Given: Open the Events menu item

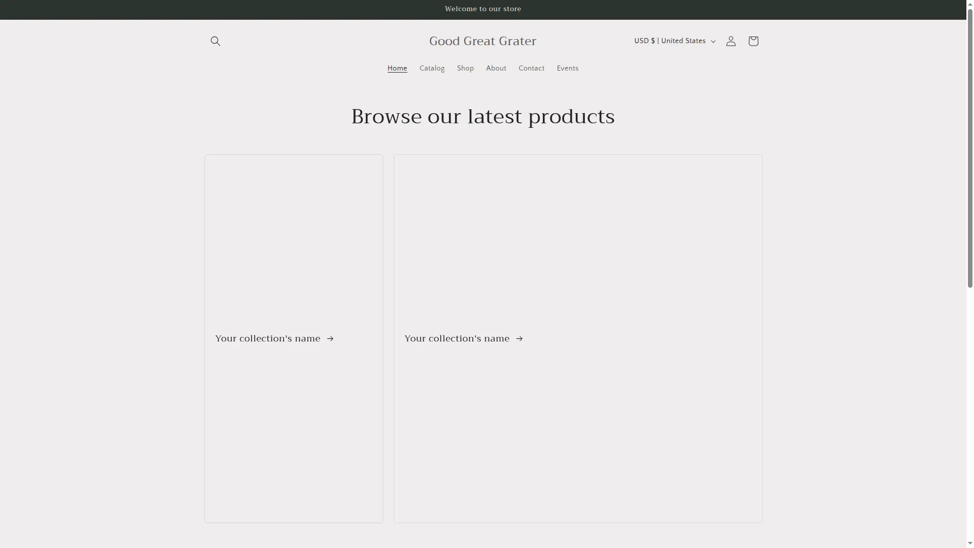Looking at the screenshot, I should pos(568,68).
